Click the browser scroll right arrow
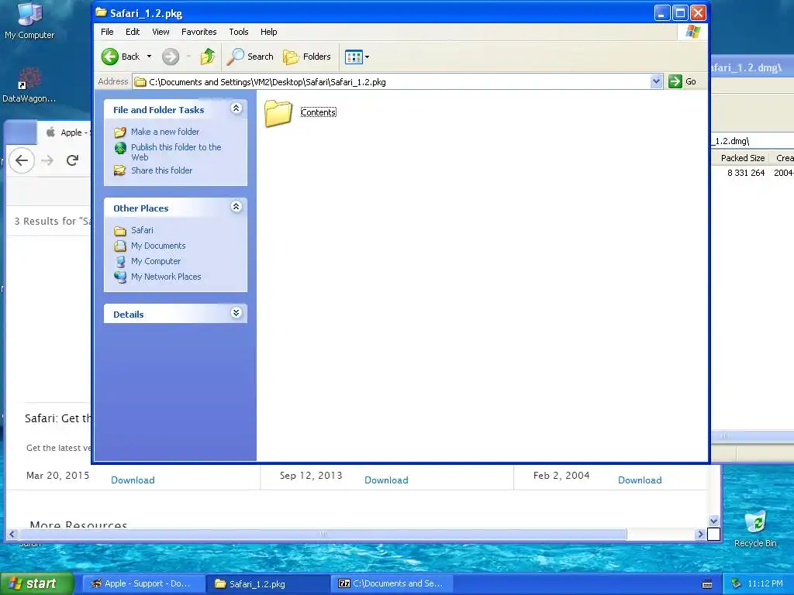 pyautogui.click(x=700, y=535)
